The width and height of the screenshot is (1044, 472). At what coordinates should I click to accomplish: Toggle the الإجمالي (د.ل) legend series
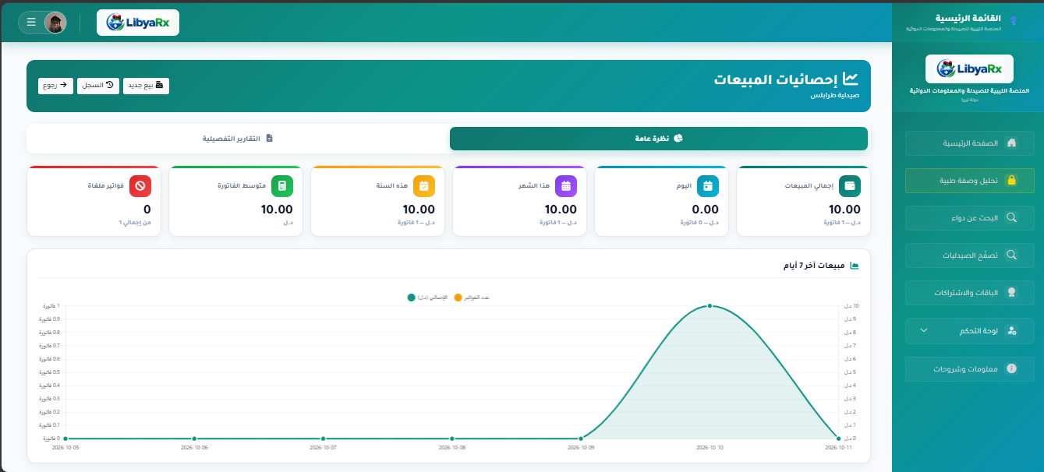[x=427, y=298]
